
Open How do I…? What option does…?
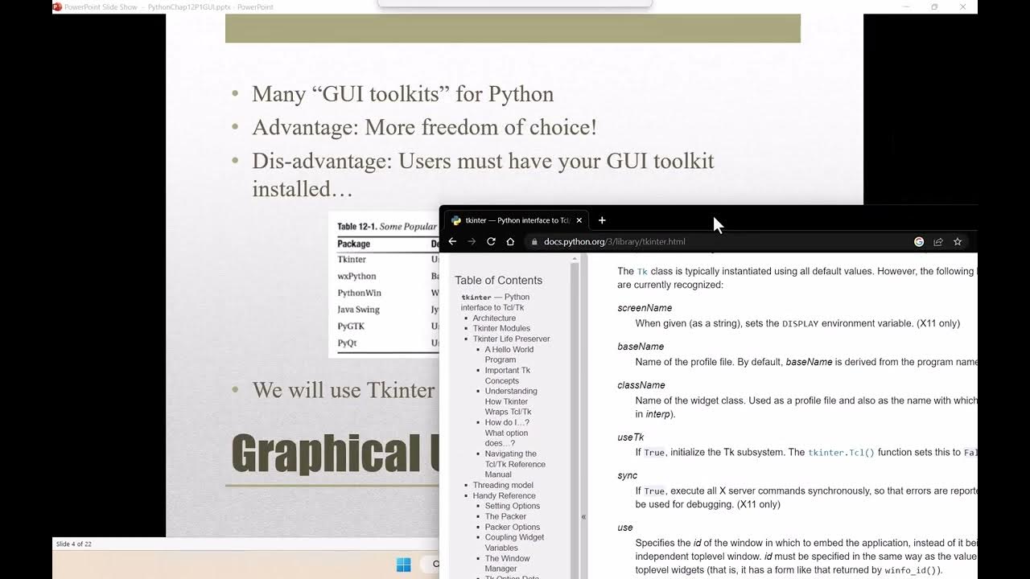click(507, 433)
